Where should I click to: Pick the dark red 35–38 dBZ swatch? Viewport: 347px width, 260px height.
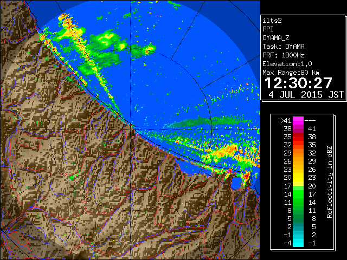298,137
